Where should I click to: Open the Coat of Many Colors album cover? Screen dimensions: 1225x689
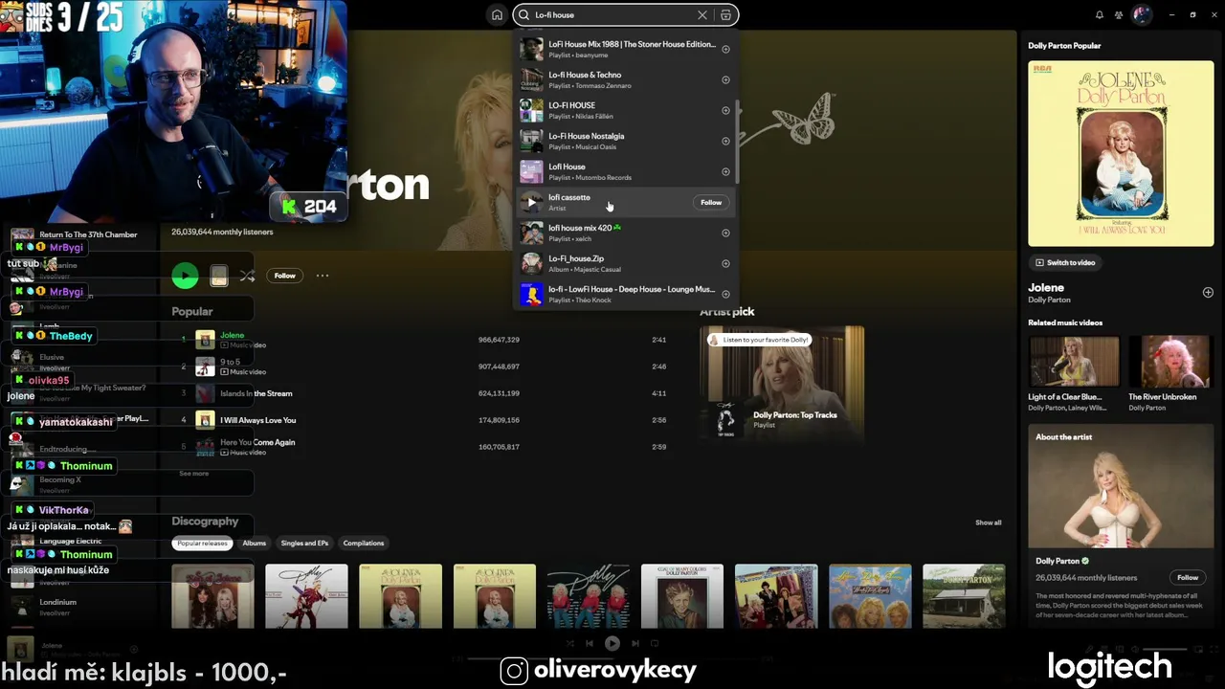pos(682,596)
